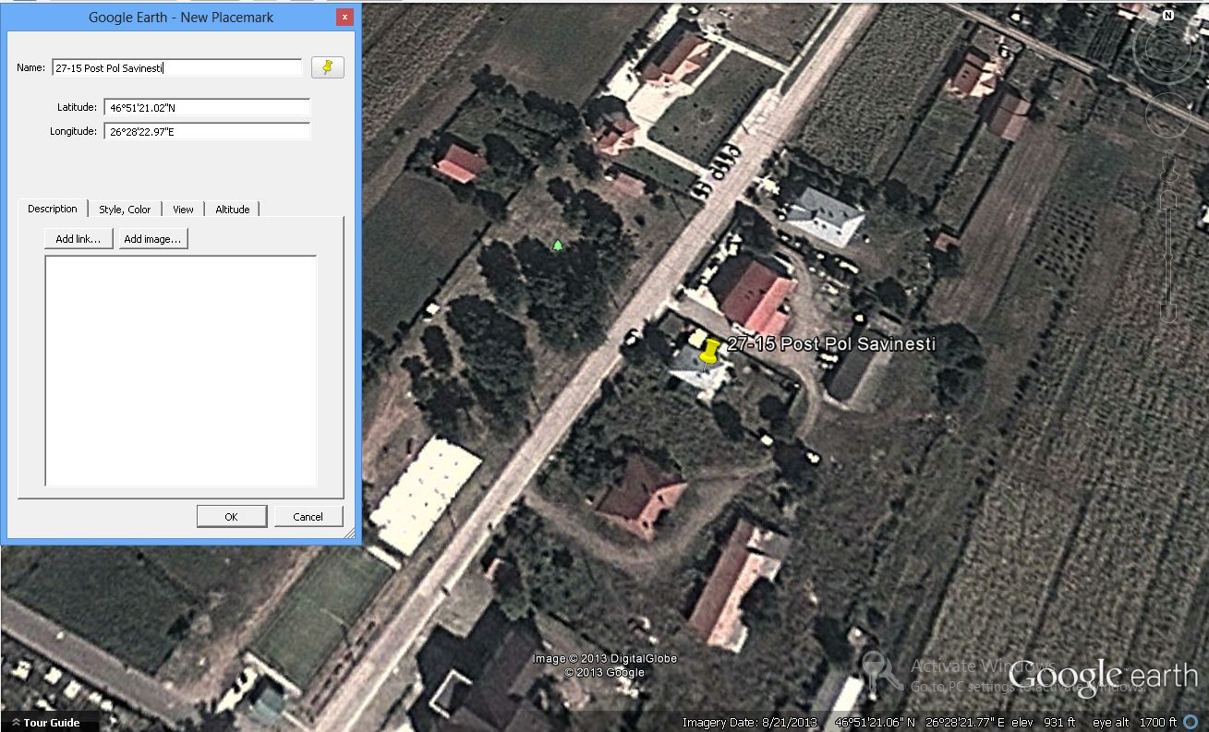Open the View tab
The image size is (1209, 732).
pyautogui.click(x=183, y=210)
